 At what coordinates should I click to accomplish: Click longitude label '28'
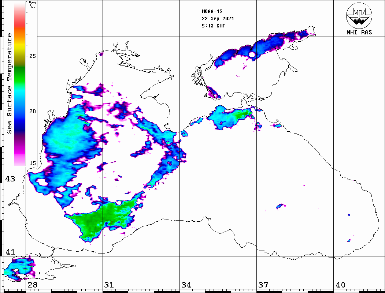coord(32,285)
